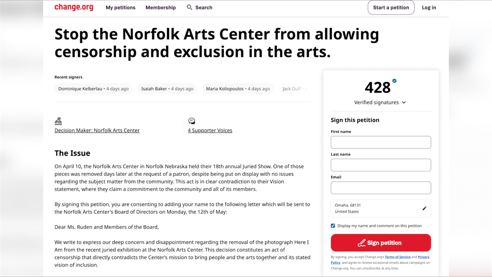The image size is (492, 277).
Task: Toggle 'Display my name and comment' checkbox
Action: [333, 226]
